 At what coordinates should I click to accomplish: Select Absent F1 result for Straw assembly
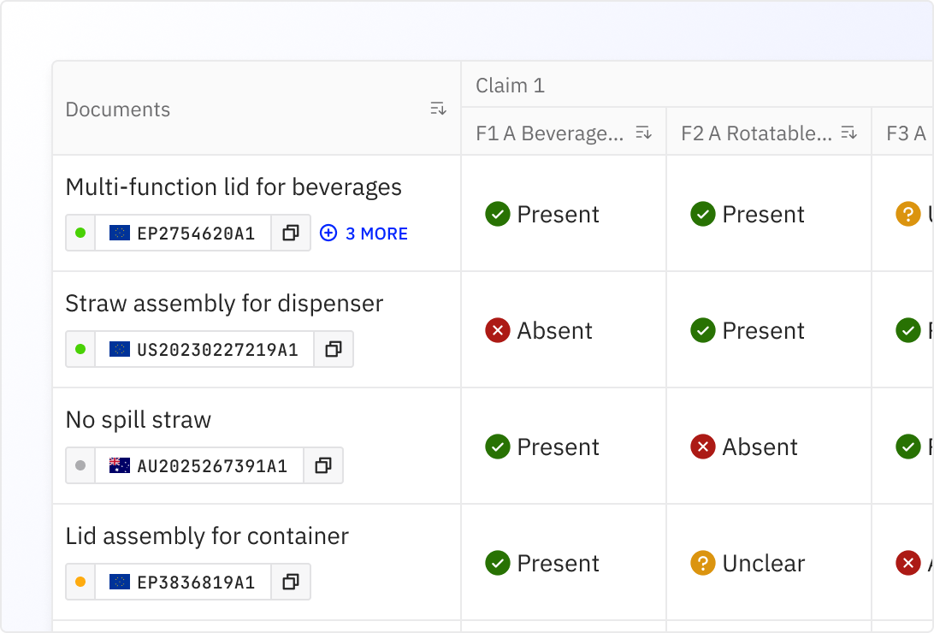pos(539,330)
